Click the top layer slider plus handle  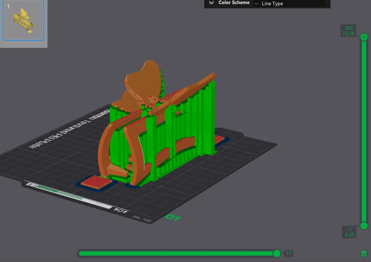pos(364,37)
